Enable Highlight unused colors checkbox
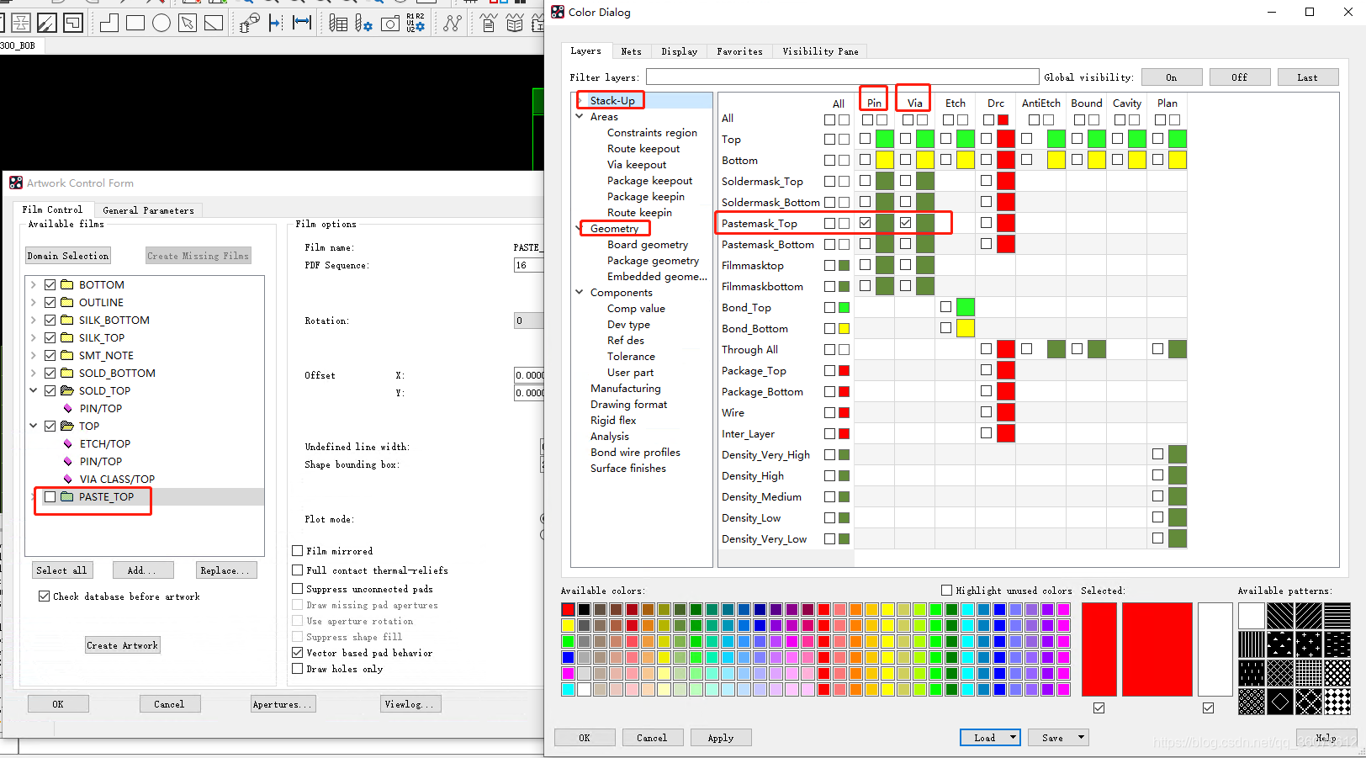The width and height of the screenshot is (1366, 758). point(946,591)
